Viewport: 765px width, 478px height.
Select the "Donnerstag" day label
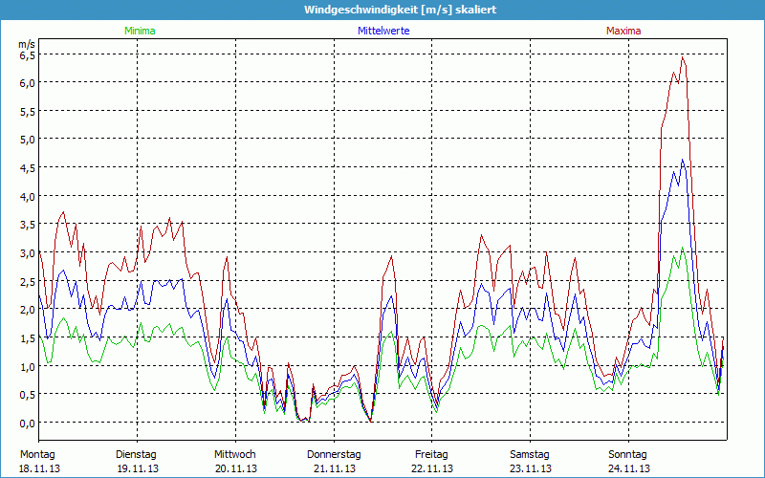coord(334,454)
